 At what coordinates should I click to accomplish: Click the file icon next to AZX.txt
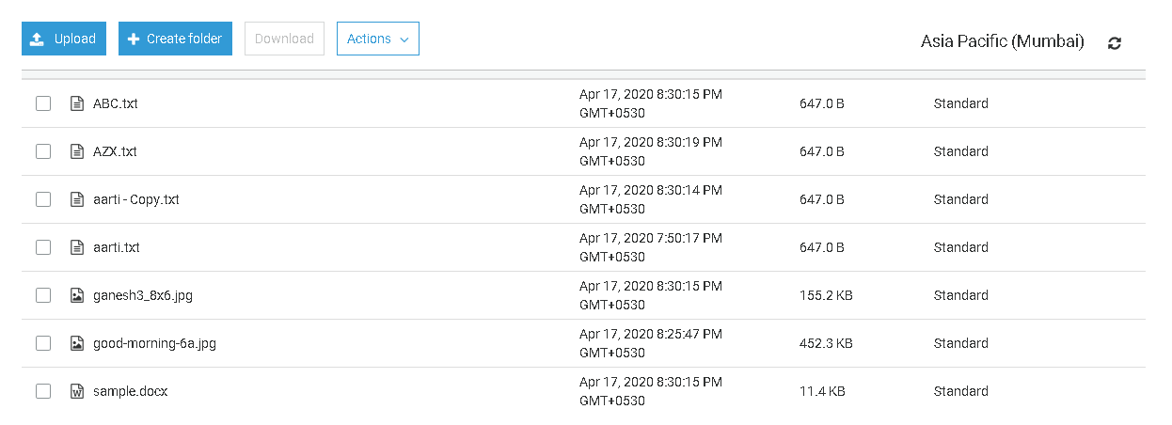pyautogui.click(x=77, y=151)
